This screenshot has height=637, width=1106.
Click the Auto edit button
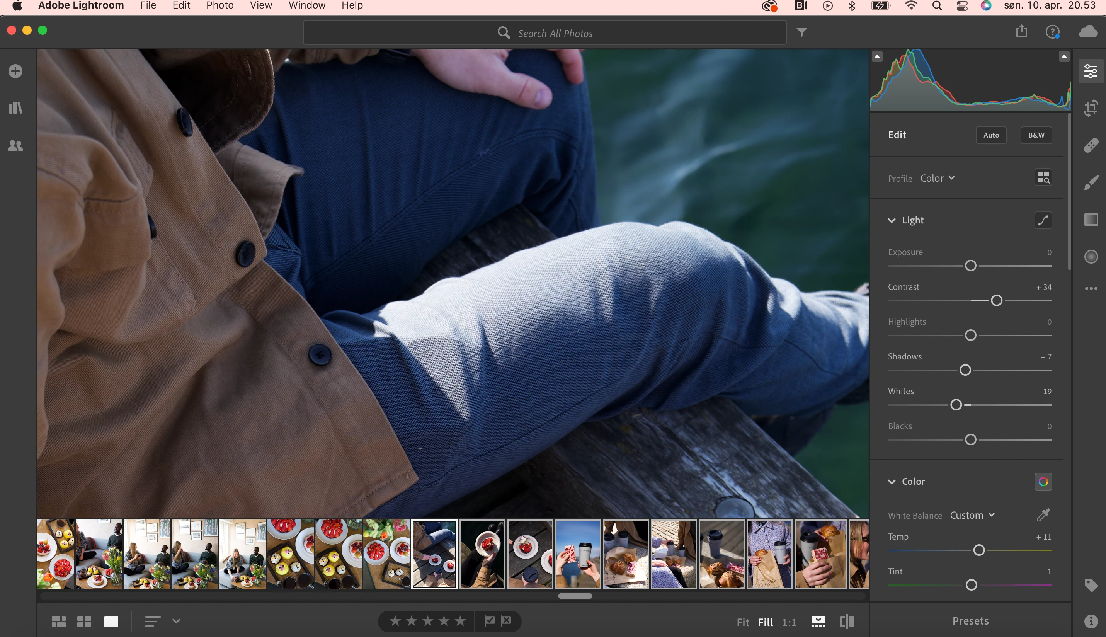pyautogui.click(x=990, y=135)
